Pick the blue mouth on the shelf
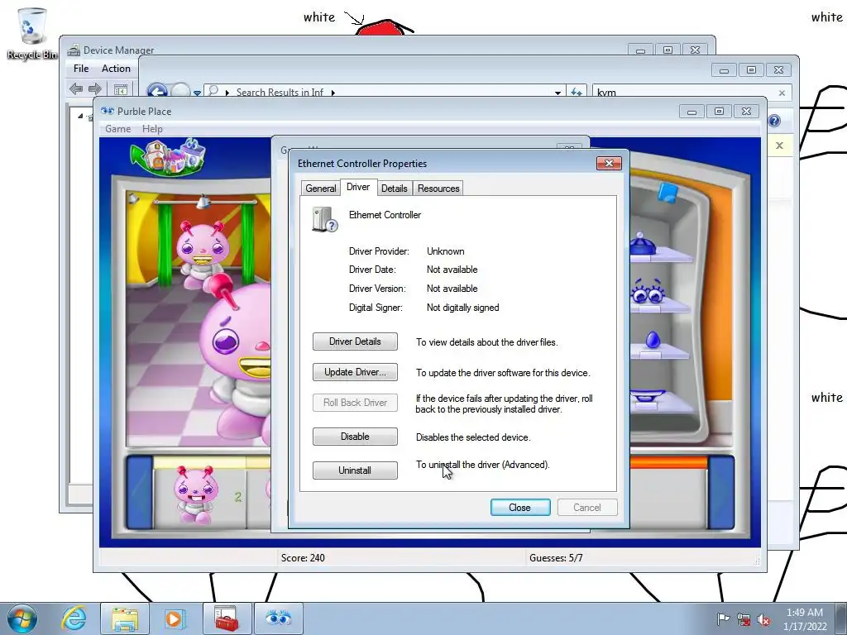 (x=647, y=396)
